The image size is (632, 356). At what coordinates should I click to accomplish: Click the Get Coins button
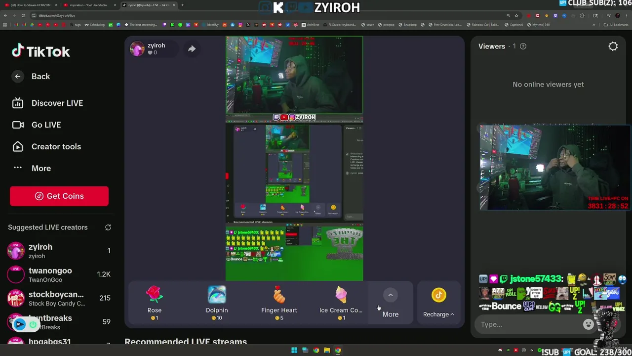click(x=59, y=196)
